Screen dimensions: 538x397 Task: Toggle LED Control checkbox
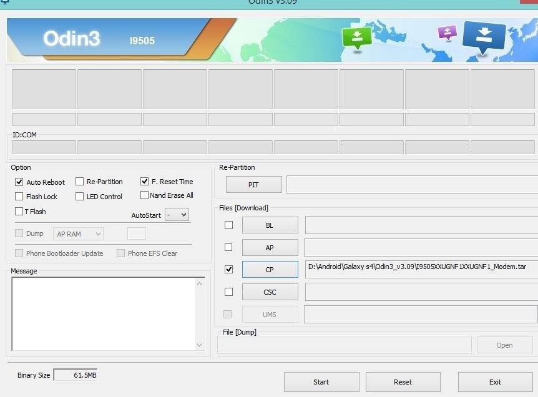pyautogui.click(x=79, y=196)
